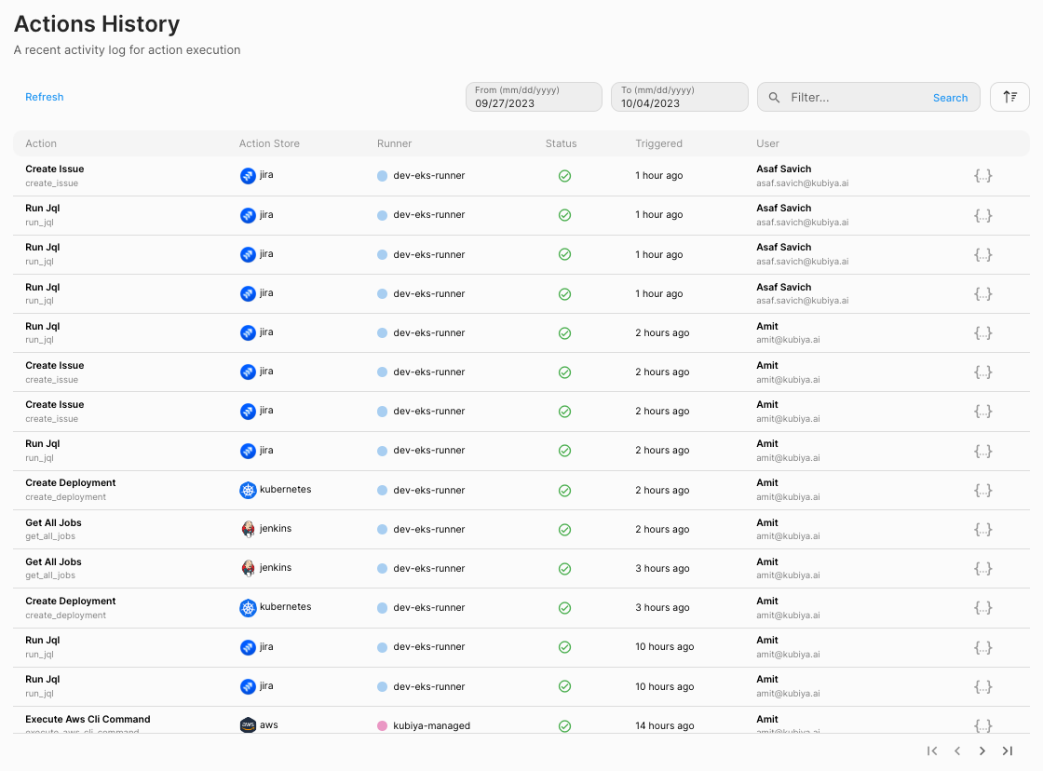Go to the previous page arrow
The image size is (1043, 771).
pos(956,751)
